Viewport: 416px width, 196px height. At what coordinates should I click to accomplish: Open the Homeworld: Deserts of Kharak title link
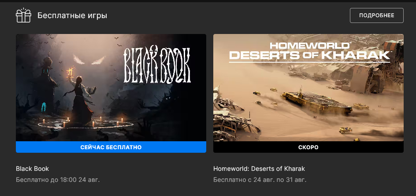click(x=259, y=169)
